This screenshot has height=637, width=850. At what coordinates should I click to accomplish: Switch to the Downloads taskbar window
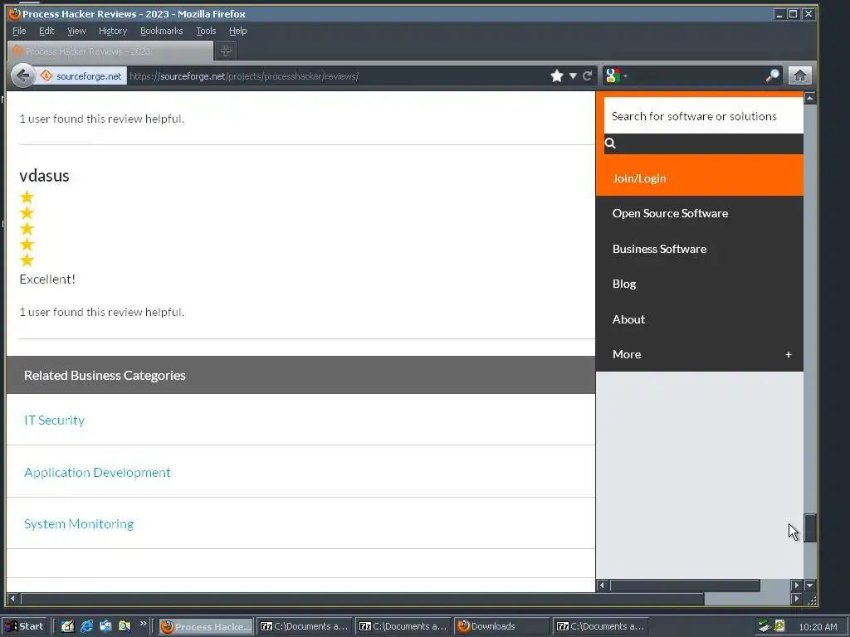501,626
